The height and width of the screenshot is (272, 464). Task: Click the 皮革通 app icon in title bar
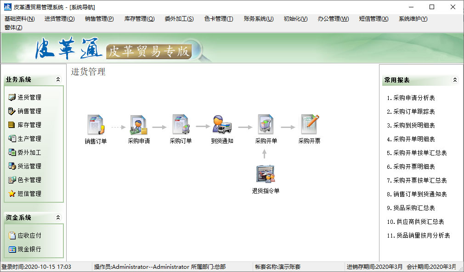[7, 7]
